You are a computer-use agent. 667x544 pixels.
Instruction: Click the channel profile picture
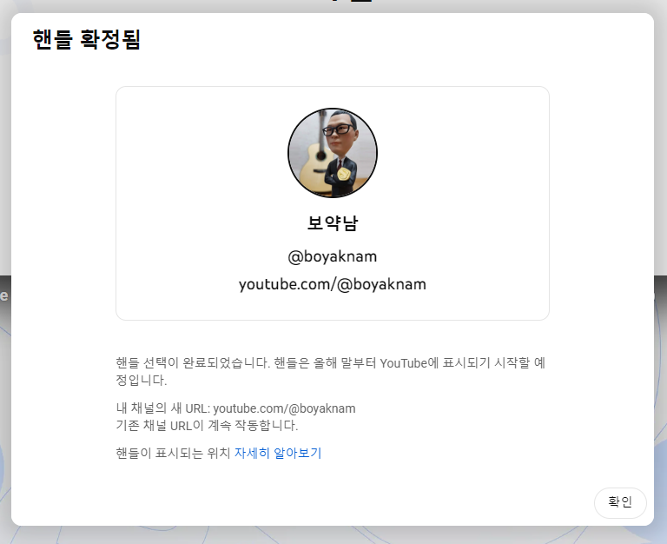coord(333,153)
